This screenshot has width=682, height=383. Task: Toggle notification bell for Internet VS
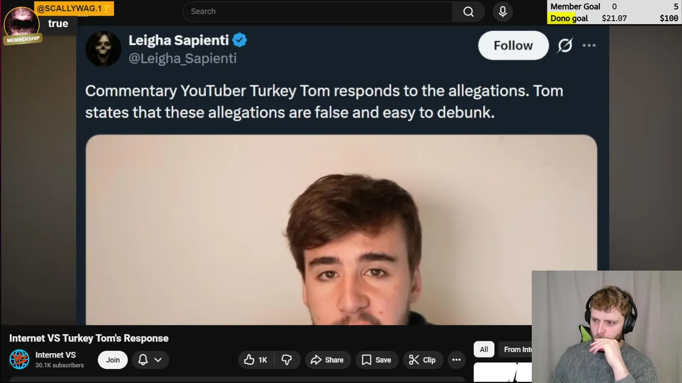coord(143,360)
